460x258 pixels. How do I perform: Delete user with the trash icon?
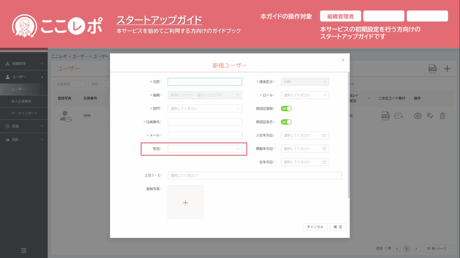(442, 116)
